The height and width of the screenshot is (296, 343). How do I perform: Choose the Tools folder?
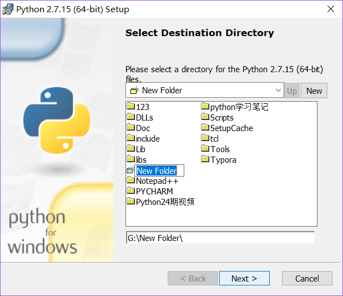point(215,149)
